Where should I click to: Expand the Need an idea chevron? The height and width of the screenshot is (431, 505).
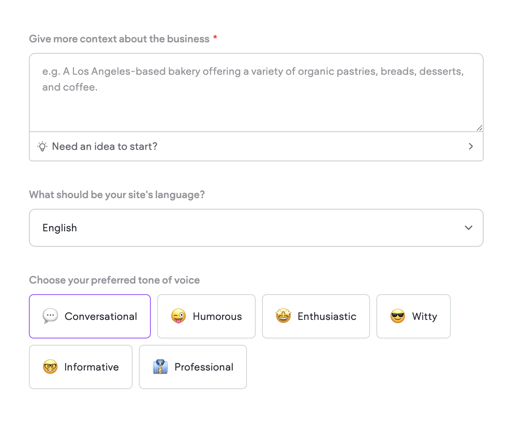click(471, 146)
